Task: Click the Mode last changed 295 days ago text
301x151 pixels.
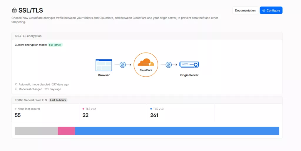Action: pos(40,89)
